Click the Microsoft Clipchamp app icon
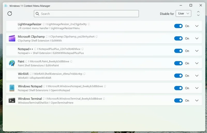Screen dimensions: 207x133 12,38
